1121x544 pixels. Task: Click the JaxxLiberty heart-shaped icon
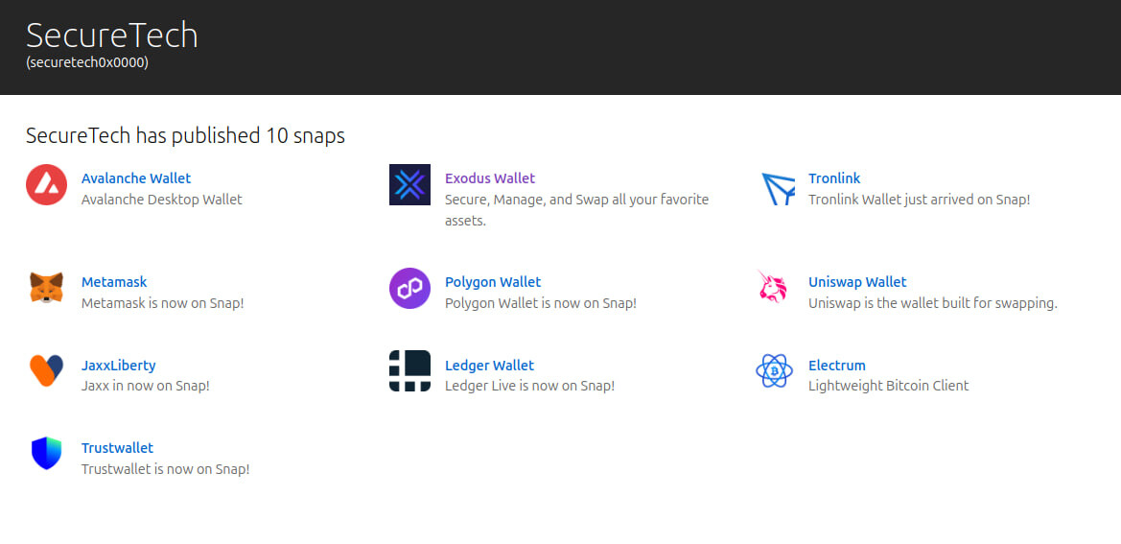pyautogui.click(x=46, y=370)
